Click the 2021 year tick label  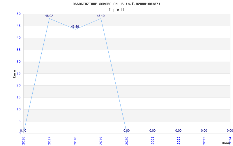tap(153, 141)
